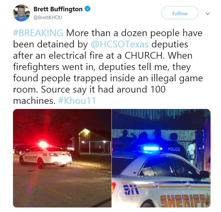Viewport: 221px width, 212px height.
Task: Open the #Khou11 hashtag
Action: tap(77, 101)
